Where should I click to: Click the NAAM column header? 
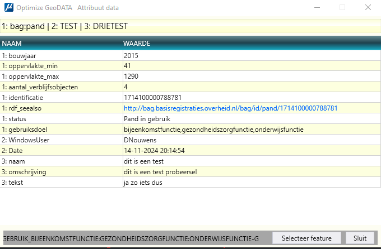[x=62, y=44]
